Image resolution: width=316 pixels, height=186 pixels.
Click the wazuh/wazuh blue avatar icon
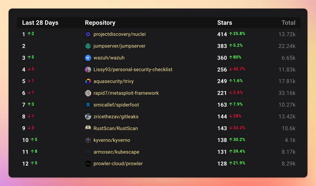point(88,58)
